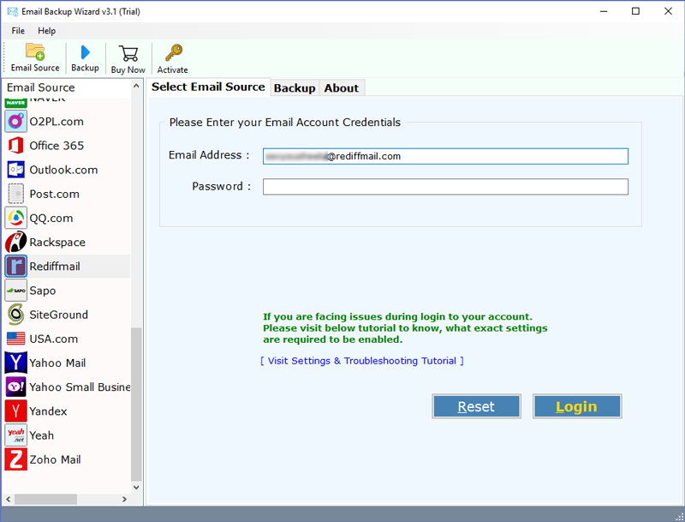Screen dimensions: 685x522
Task: Click the source list scroll up arrow
Action: pos(136,87)
